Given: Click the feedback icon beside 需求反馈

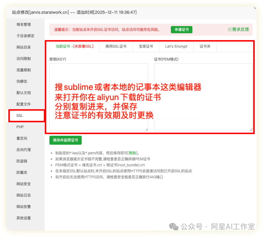Looking at the screenshot, I should (229, 30).
